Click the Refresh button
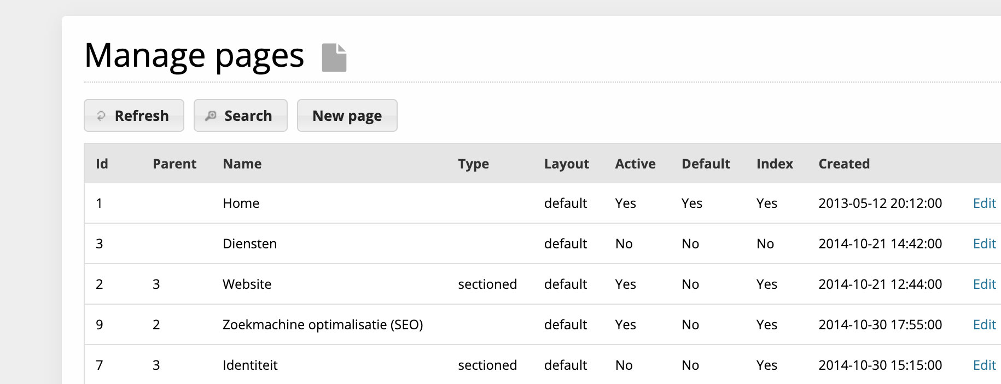The image size is (1001, 384). click(x=134, y=115)
